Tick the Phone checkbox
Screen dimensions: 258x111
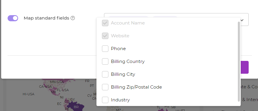tap(105, 49)
